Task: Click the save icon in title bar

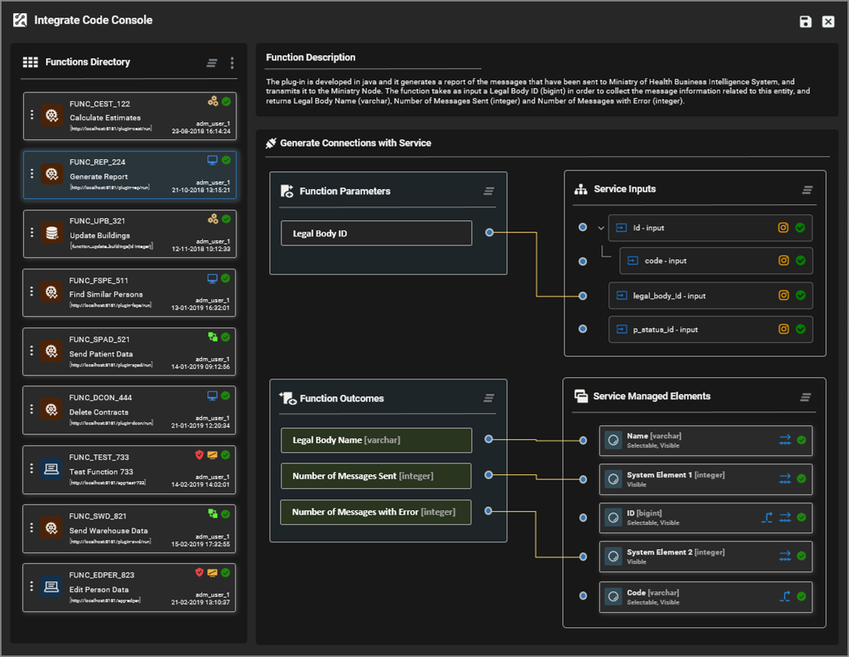Action: 805,21
